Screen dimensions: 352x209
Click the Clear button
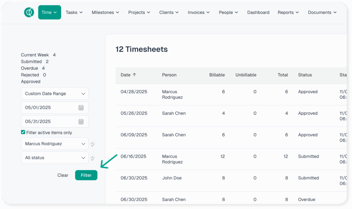click(x=63, y=175)
